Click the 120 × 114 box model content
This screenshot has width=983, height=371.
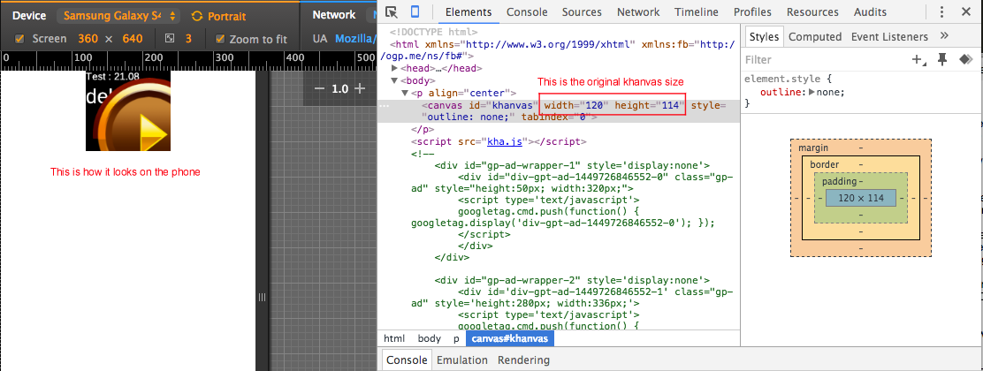pos(861,198)
